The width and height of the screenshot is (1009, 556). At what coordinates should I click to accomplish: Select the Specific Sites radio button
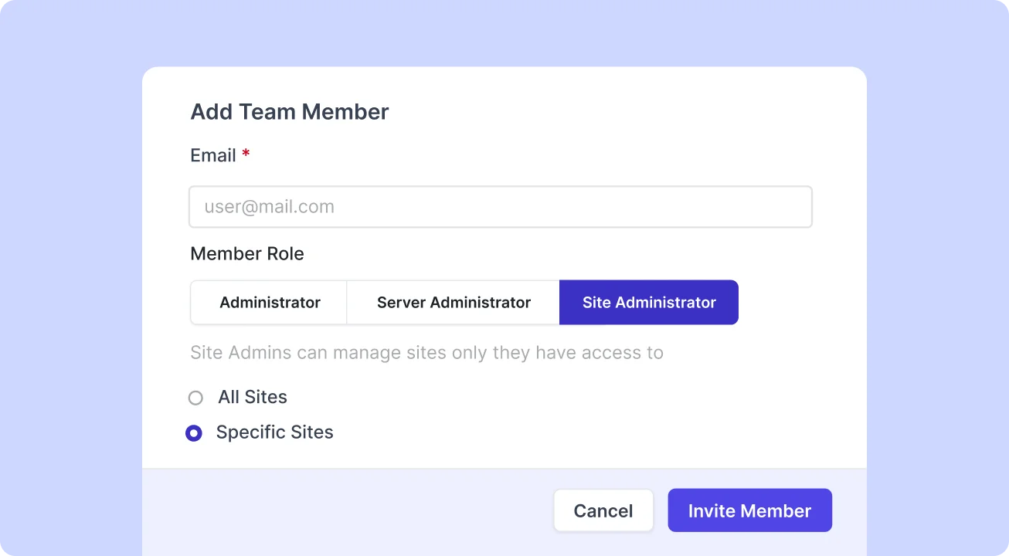tap(194, 433)
